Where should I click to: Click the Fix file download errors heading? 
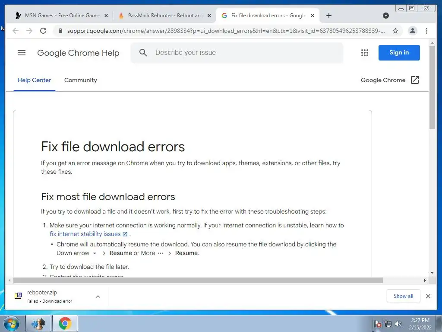(113, 147)
